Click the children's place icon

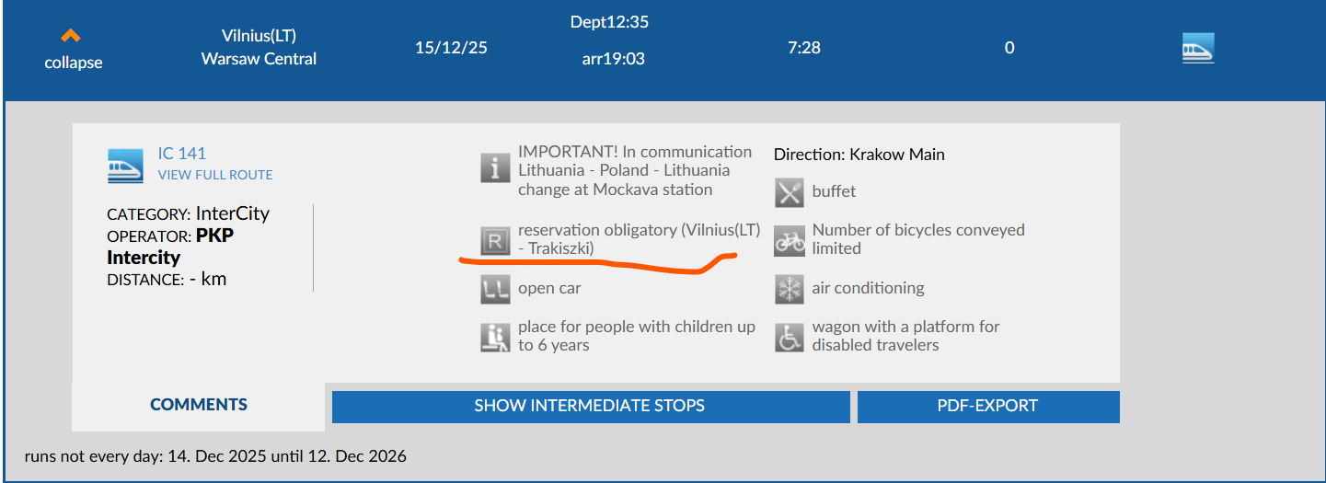495,337
